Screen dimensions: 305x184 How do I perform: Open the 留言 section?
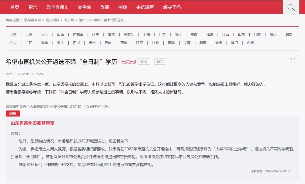(33, 7)
